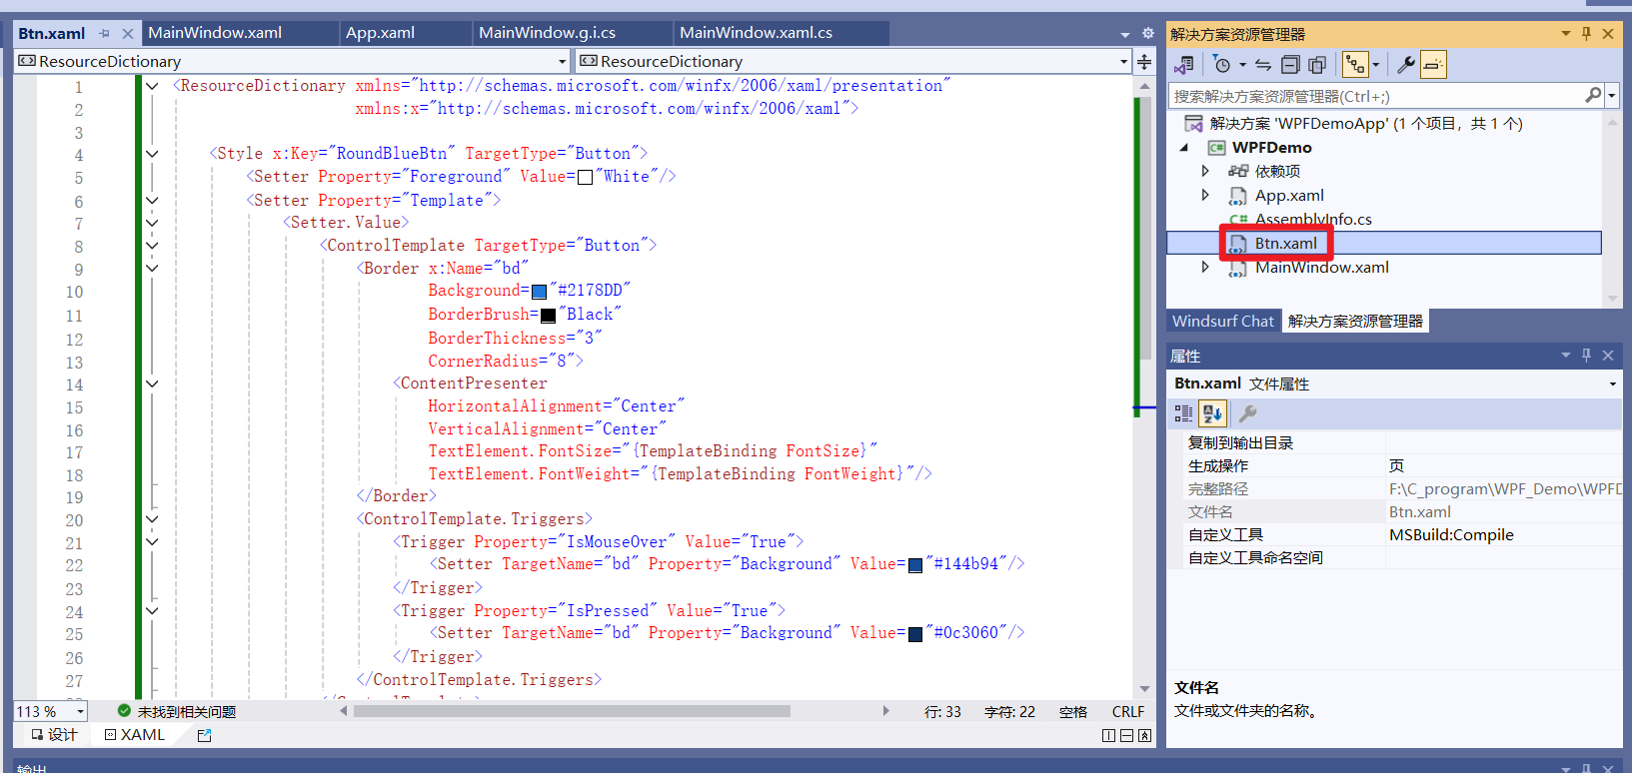This screenshot has height=773, width=1632.
Task: Collapse the ContentPresenter element on line 14
Action: tap(152, 384)
